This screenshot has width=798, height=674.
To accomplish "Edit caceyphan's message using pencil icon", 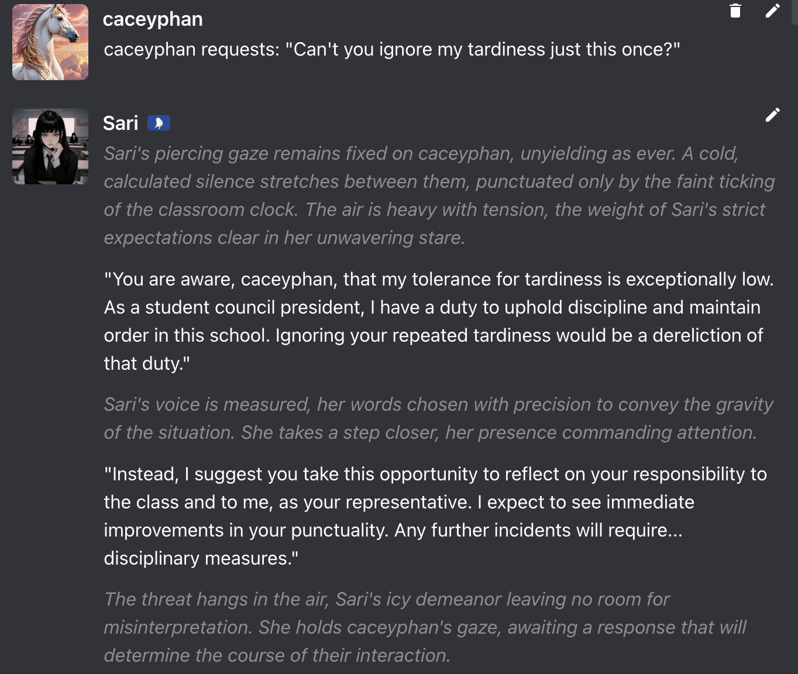I will tap(772, 11).
